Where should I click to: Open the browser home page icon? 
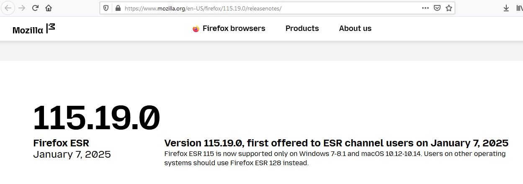(49, 8)
